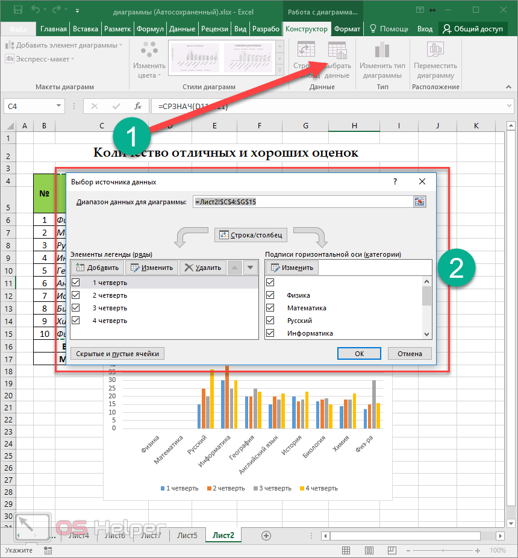Screen dimensions: 518x558
Task: Click the range selector icon in dialog
Action: point(419,202)
